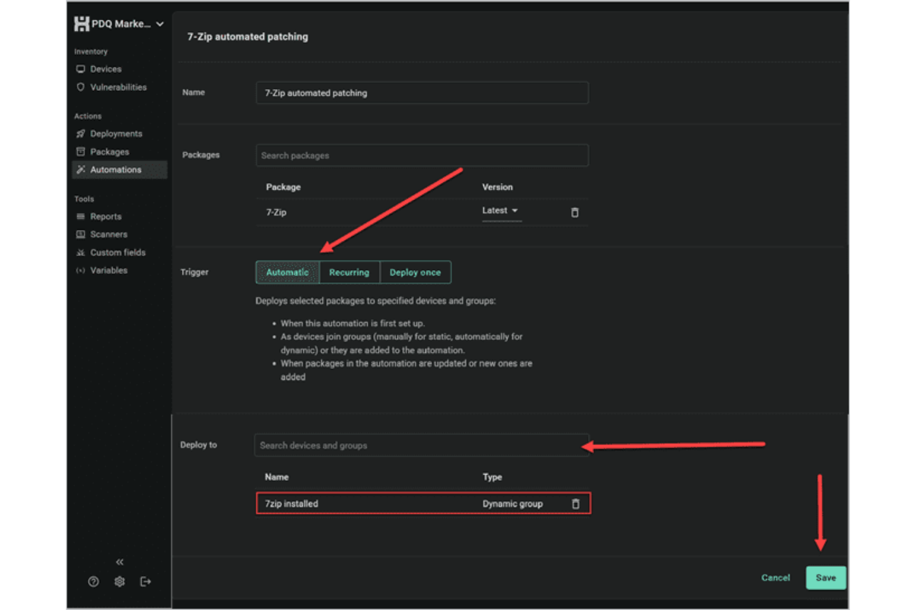Click the Search devices and groups field
The width and height of the screenshot is (916, 610).
[x=421, y=446]
